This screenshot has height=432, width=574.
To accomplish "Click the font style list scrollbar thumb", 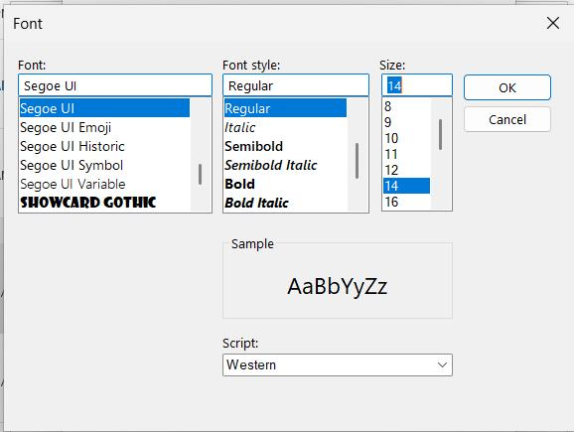I will [357, 161].
